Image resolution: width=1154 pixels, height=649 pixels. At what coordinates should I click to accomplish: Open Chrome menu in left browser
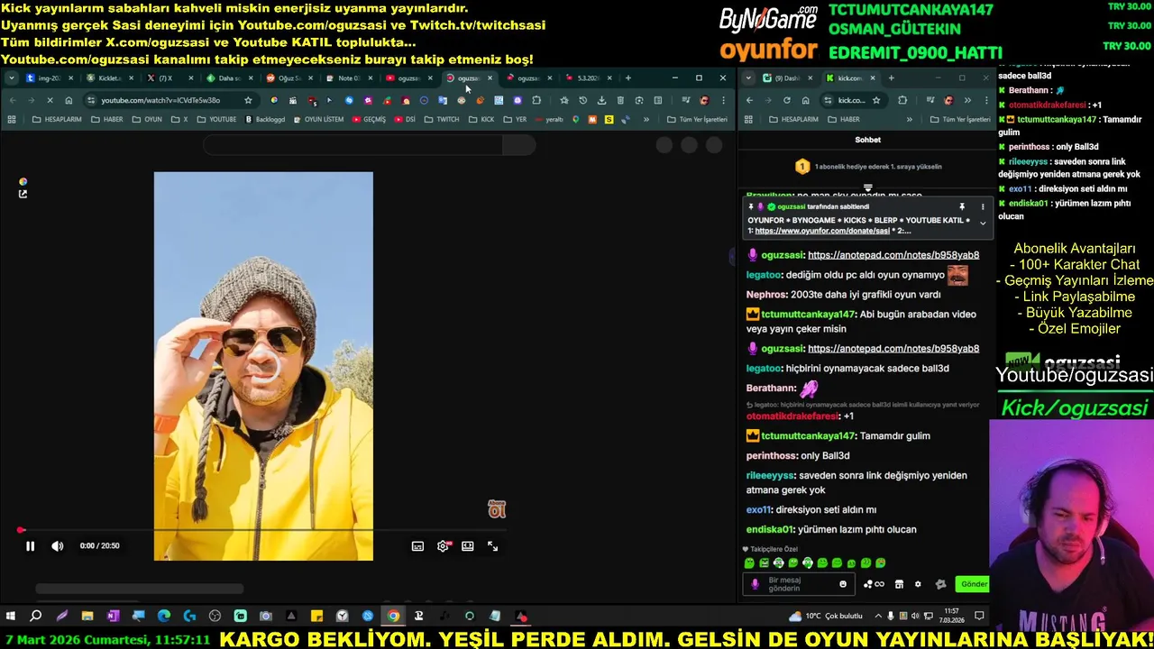723,100
